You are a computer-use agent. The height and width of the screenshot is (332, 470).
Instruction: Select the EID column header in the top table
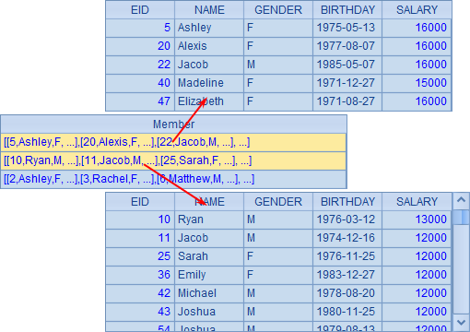(x=140, y=10)
